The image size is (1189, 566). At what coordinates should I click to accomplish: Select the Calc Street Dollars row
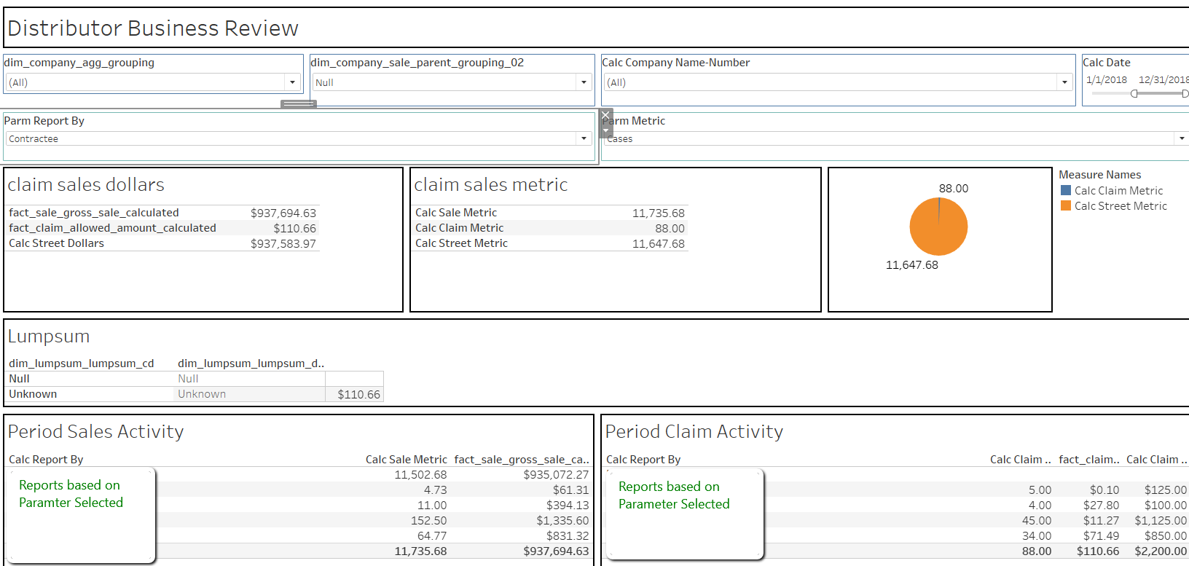click(x=57, y=243)
